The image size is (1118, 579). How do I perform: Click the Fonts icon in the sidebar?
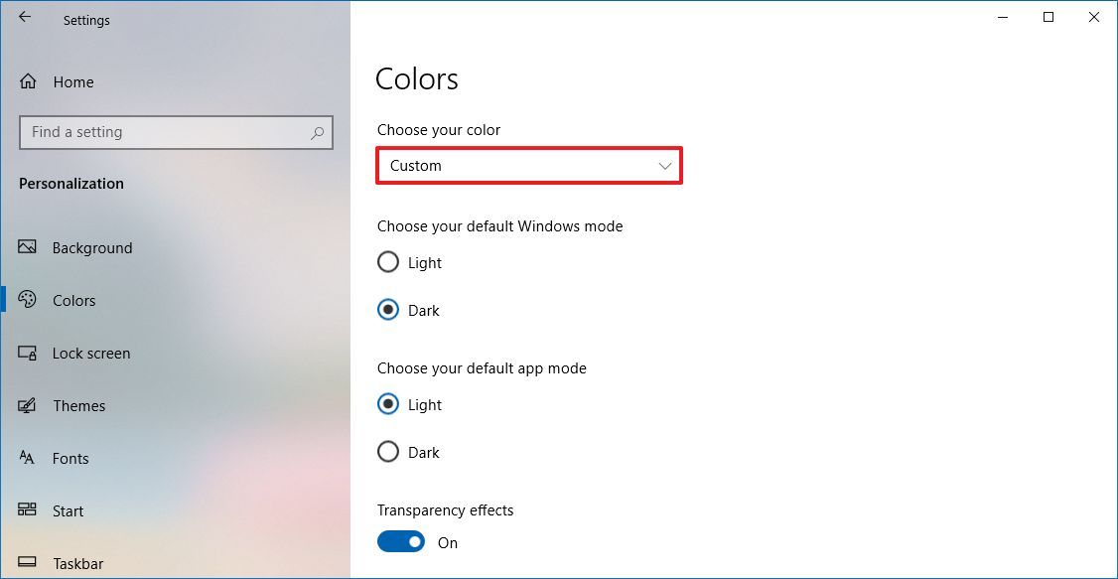(31, 458)
